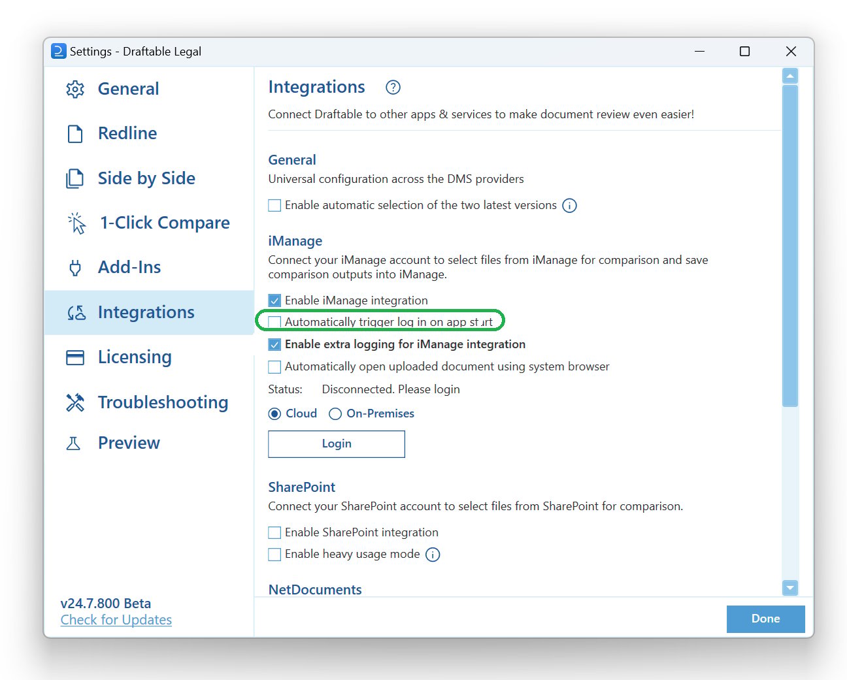The width and height of the screenshot is (847, 680).
Task: Enable automatic selection of two latest versions
Action: click(x=274, y=206)
